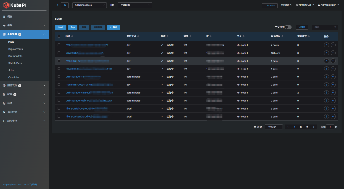344x189 pixels.
Task: Expand the 服务发现 sidebar section chevron
Action: coord(44,85)
